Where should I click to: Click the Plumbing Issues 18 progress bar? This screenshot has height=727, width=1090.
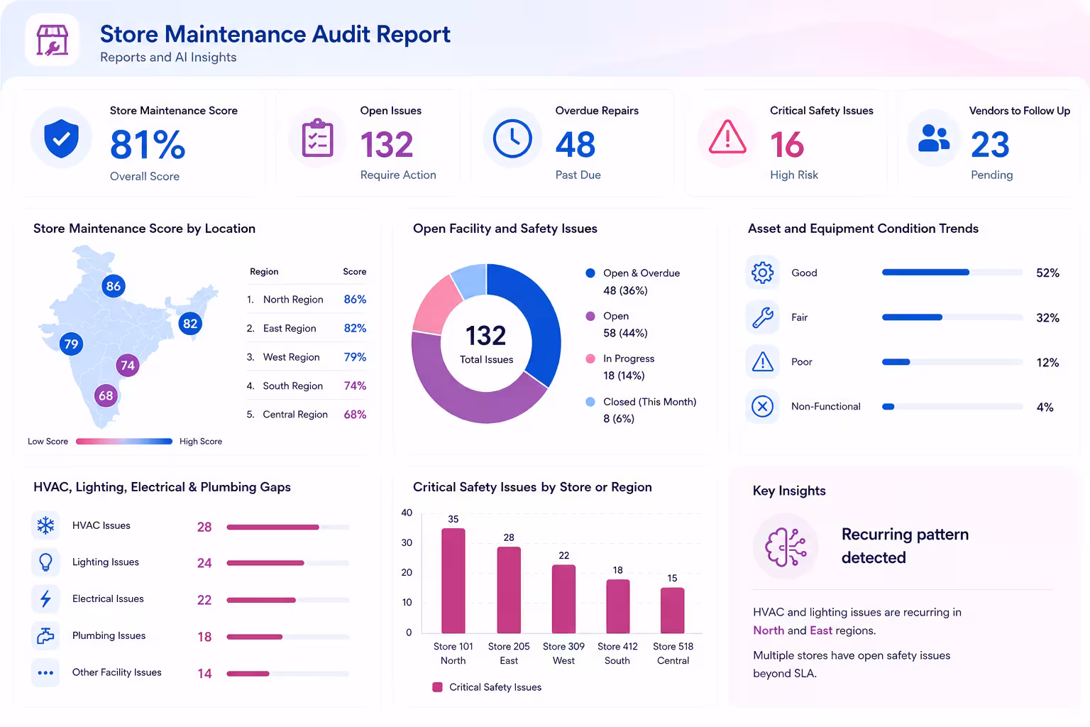pos(288,637)
